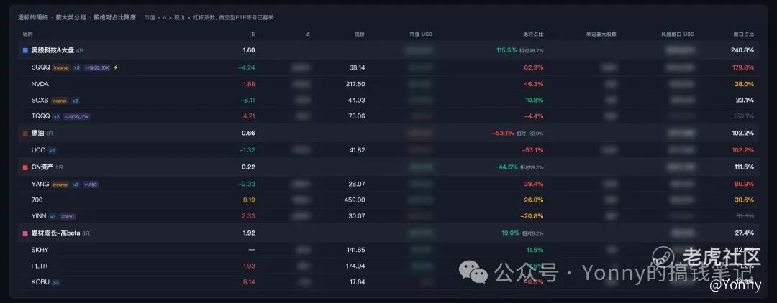Image resolution: width=777 pixels, height=303 pixels.
Task: Click the QQQ_IDX badge on the SQQQ row
Action: coord(97,67)
